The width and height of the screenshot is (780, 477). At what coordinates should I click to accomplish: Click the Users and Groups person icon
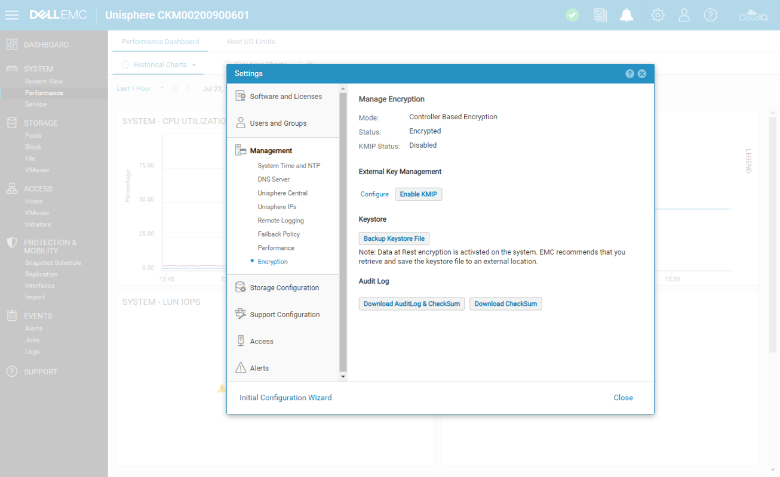[241, 123]
